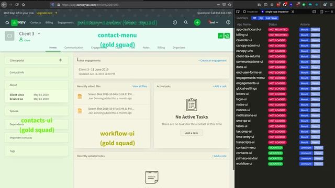Expand the Important contacts card
Screen dimensions: 335x188
37,138
